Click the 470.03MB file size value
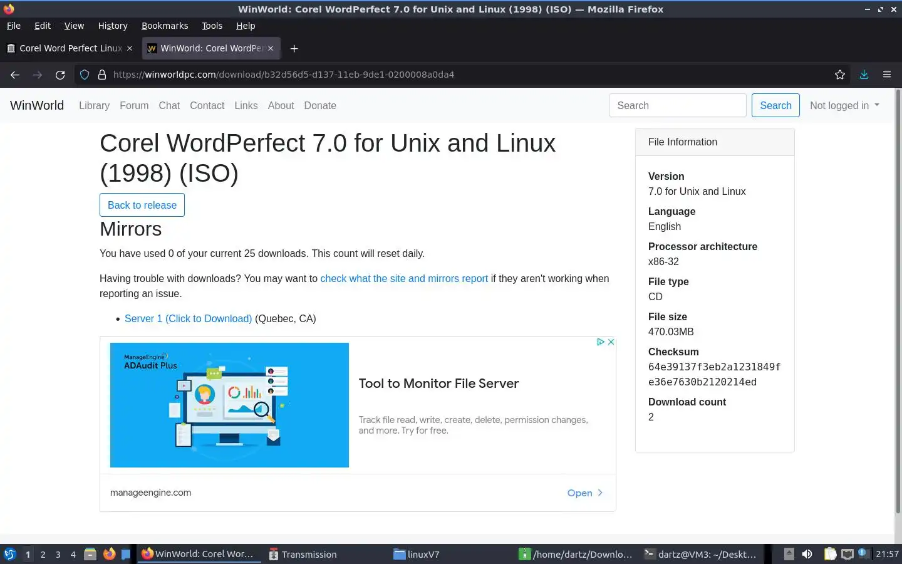 [671, 332]
